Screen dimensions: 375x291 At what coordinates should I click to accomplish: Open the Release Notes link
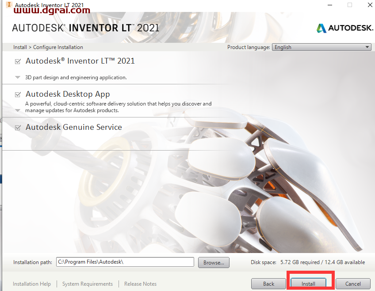[140, 284]
